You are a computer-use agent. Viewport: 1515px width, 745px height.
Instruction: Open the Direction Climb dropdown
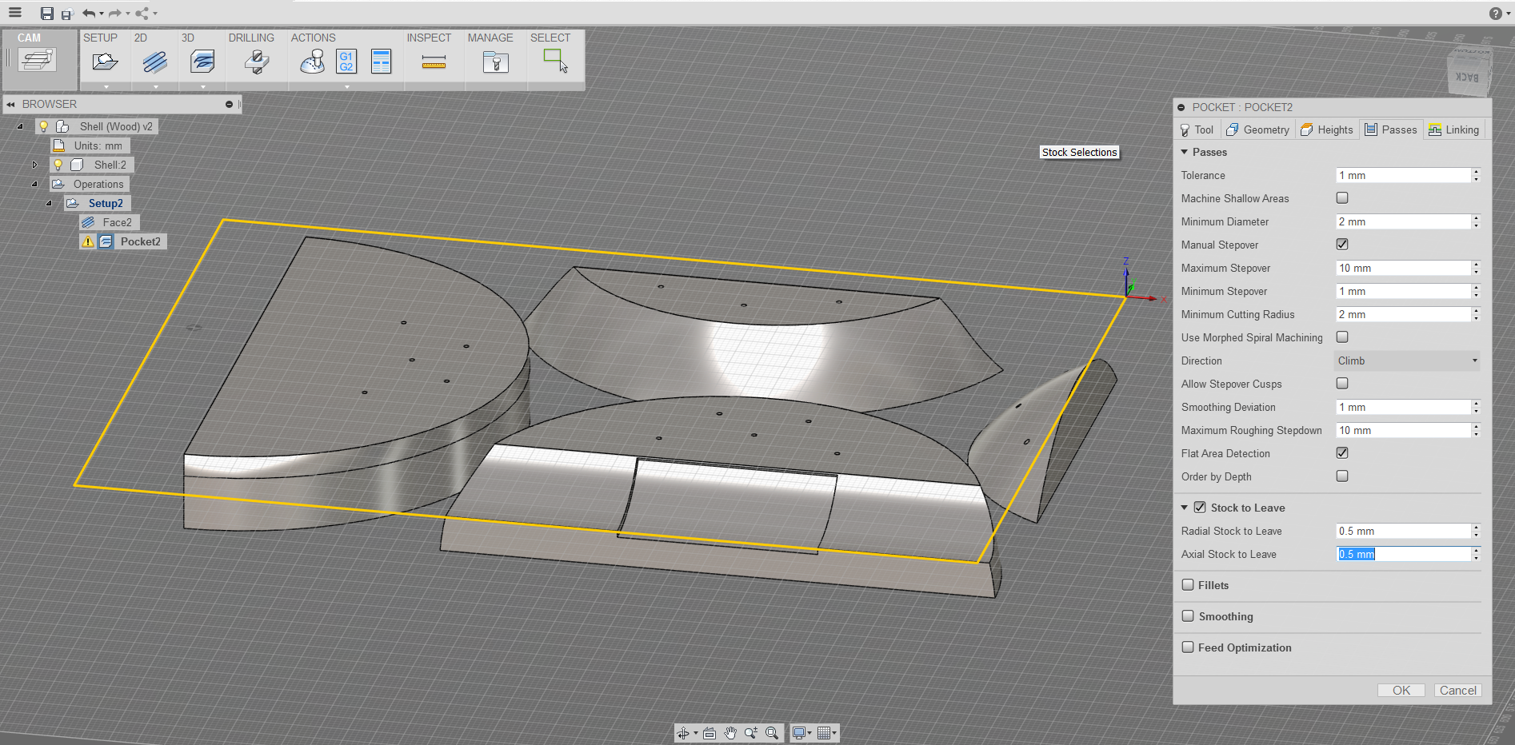pyautogui.click(x=1406, y=361)
